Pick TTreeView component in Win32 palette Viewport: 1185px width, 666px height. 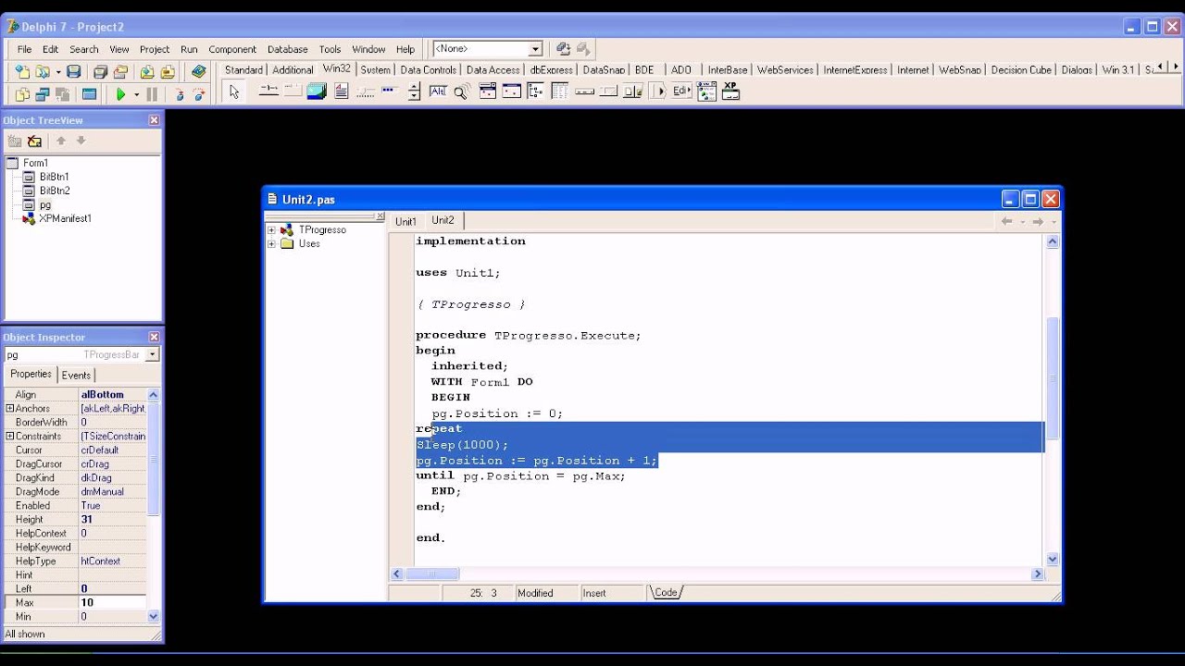pos(535,91)
